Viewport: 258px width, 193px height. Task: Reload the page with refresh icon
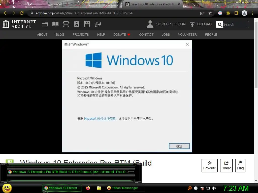click(22, 13)
